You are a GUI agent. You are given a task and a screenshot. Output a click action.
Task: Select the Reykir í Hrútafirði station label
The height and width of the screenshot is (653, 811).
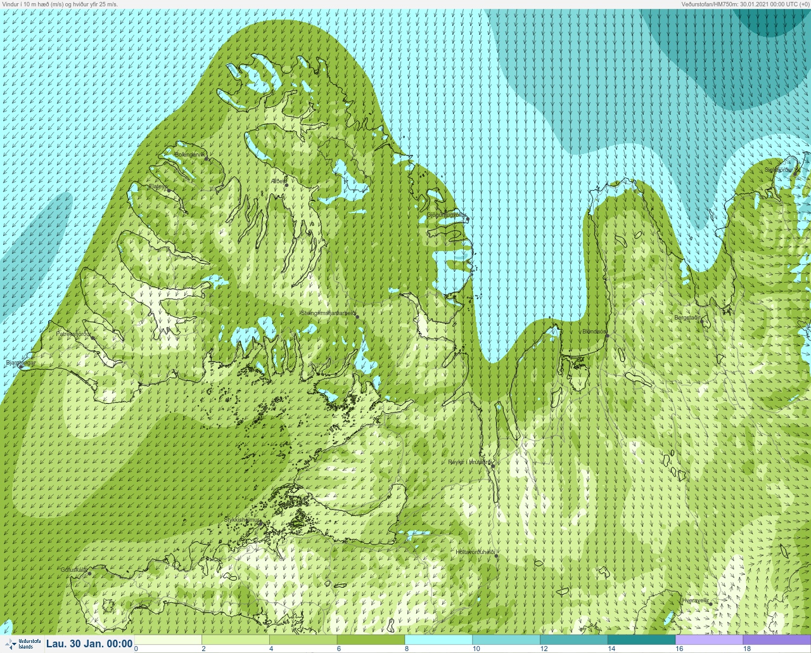(469, 462)
